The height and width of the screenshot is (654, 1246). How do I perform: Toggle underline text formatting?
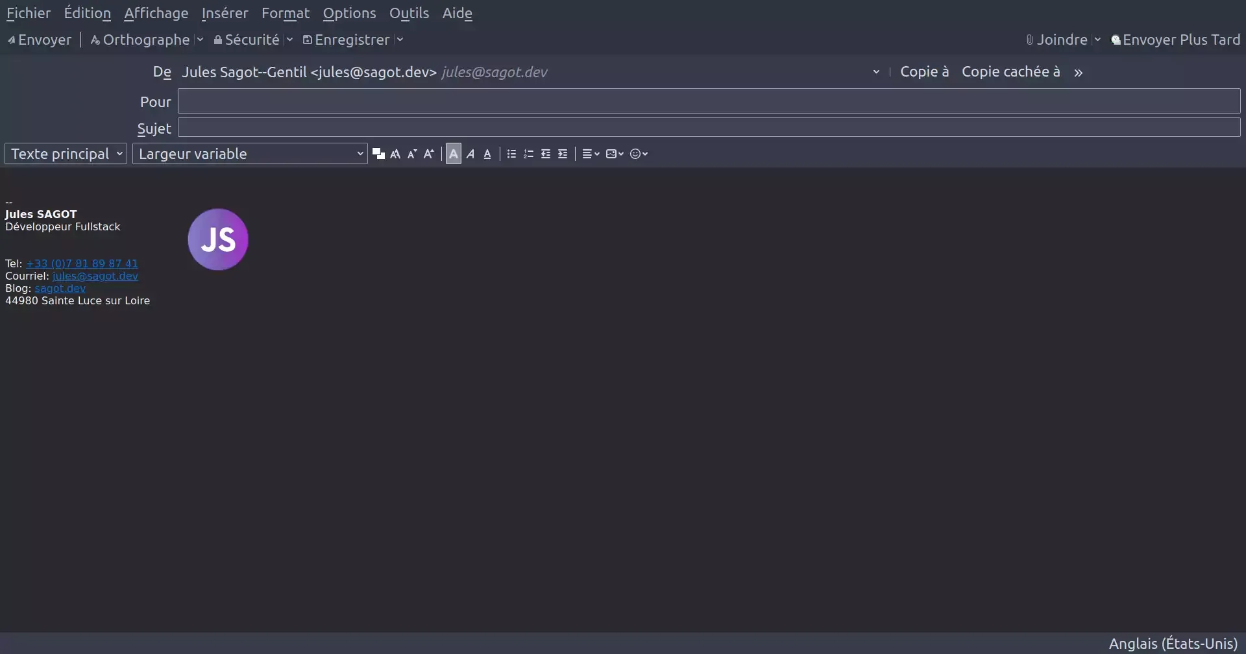pos(487,154)
